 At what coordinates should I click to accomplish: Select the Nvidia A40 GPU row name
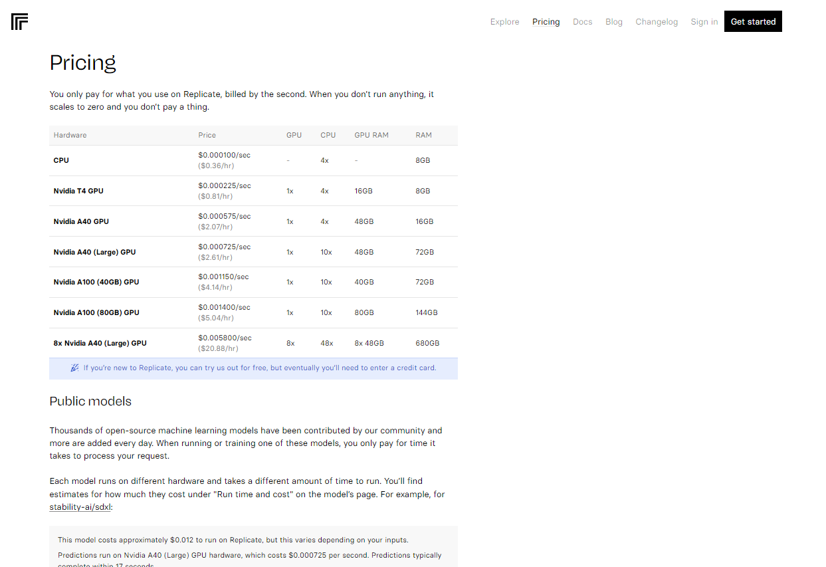pos(81,221)
